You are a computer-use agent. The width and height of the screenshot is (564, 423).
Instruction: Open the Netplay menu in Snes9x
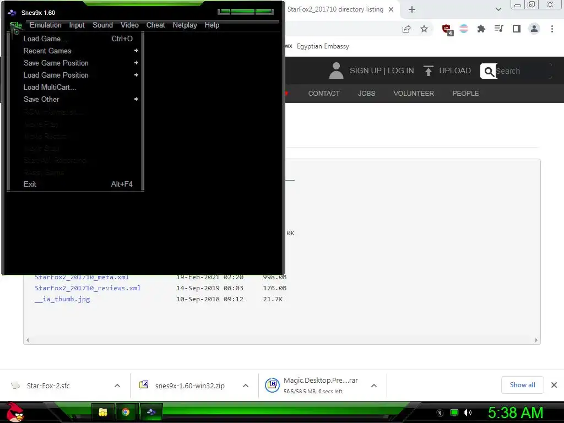coord(185,25)
